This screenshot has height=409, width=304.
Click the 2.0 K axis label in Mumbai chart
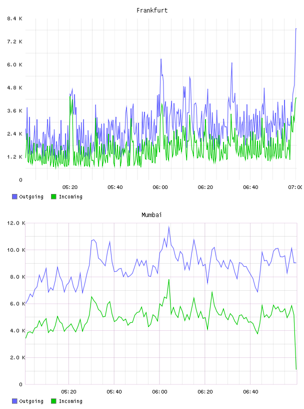pyautogui.click(x=17, y=357)
